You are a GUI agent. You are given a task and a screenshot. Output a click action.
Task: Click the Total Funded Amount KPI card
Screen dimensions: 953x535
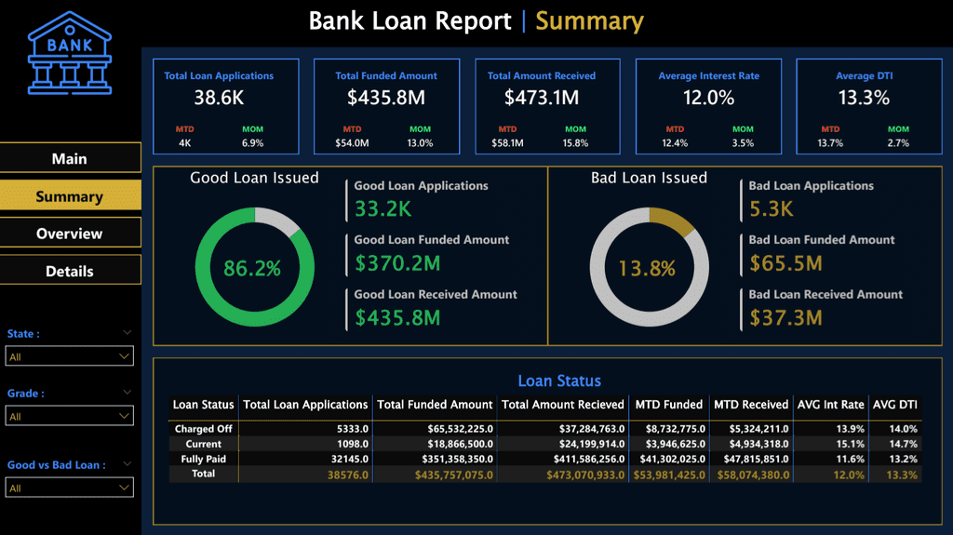pos(386,106)
